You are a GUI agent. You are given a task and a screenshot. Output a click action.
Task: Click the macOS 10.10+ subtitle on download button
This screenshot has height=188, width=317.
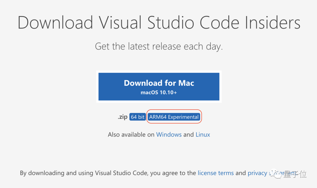click(159, 93)
